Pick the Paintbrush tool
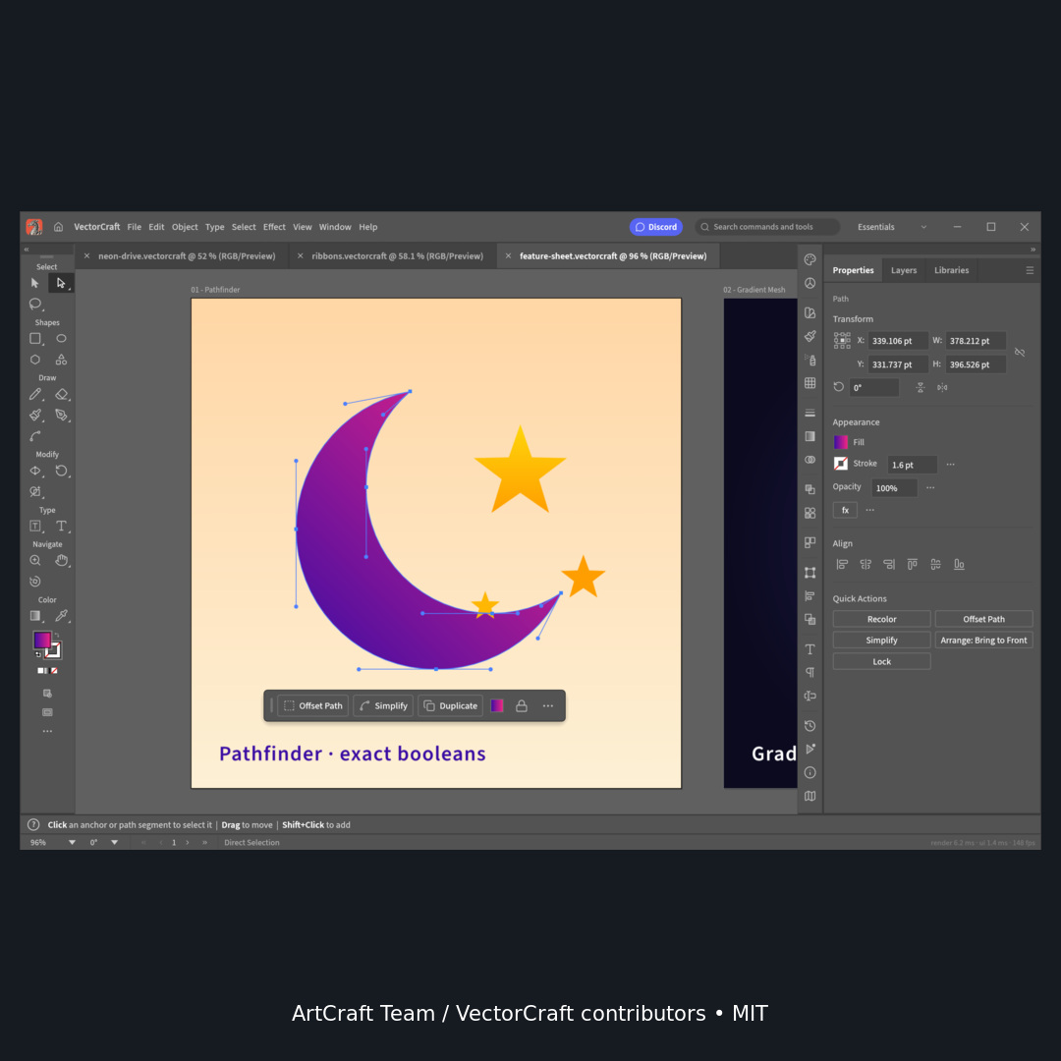 tap(35, 415)
